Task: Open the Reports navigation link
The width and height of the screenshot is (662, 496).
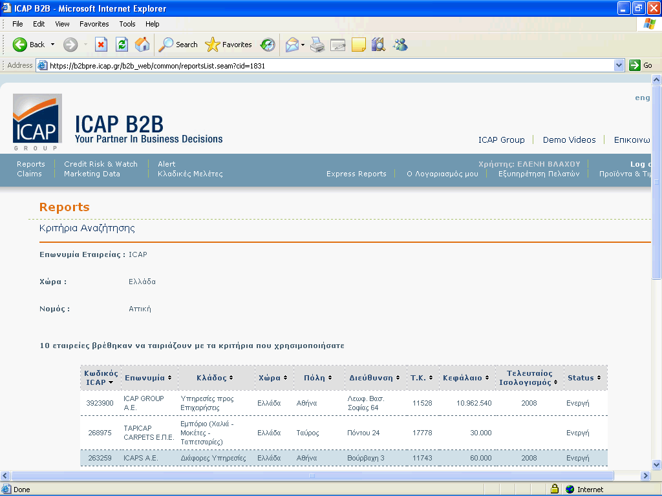Action: click(x=31, y=164)
